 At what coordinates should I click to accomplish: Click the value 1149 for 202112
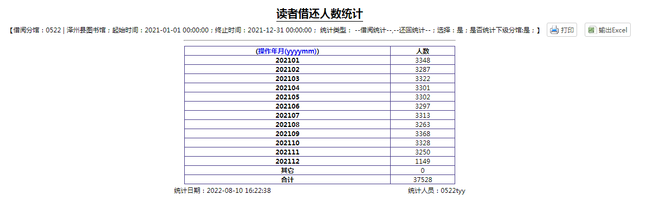423,161
